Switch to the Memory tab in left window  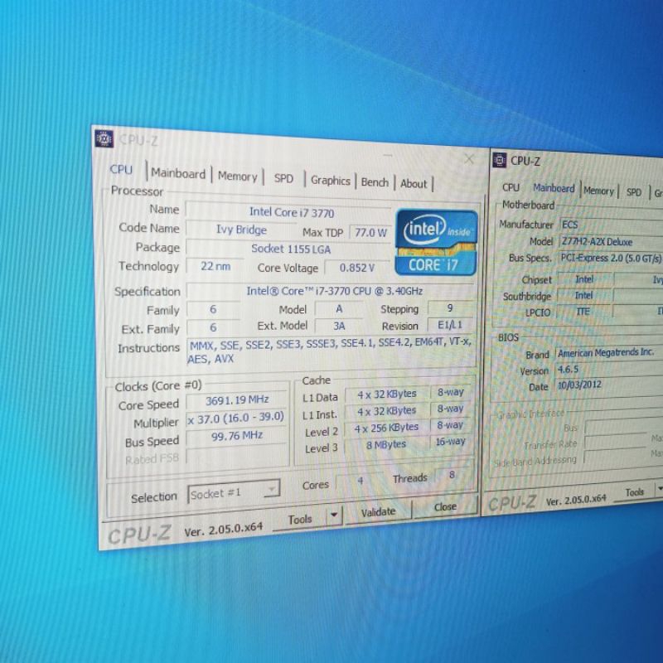[x=238, y=176]
